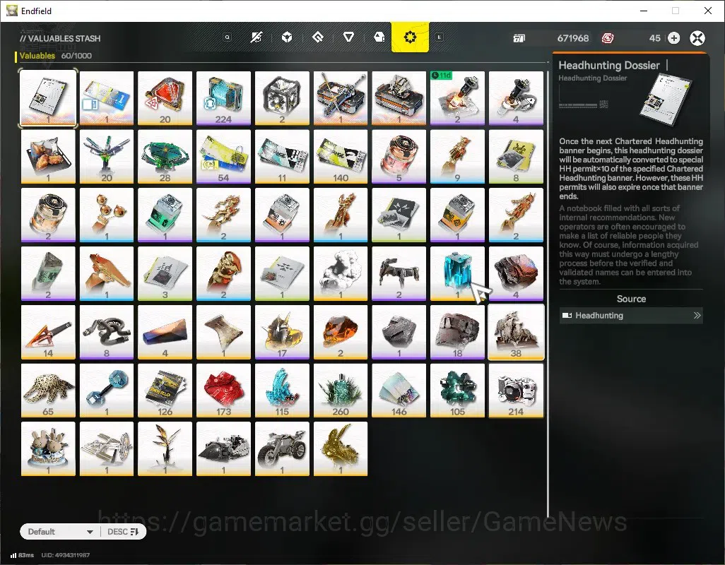Select the wolves statue with 38
725x565 pixels.
[x=516, y=332]
